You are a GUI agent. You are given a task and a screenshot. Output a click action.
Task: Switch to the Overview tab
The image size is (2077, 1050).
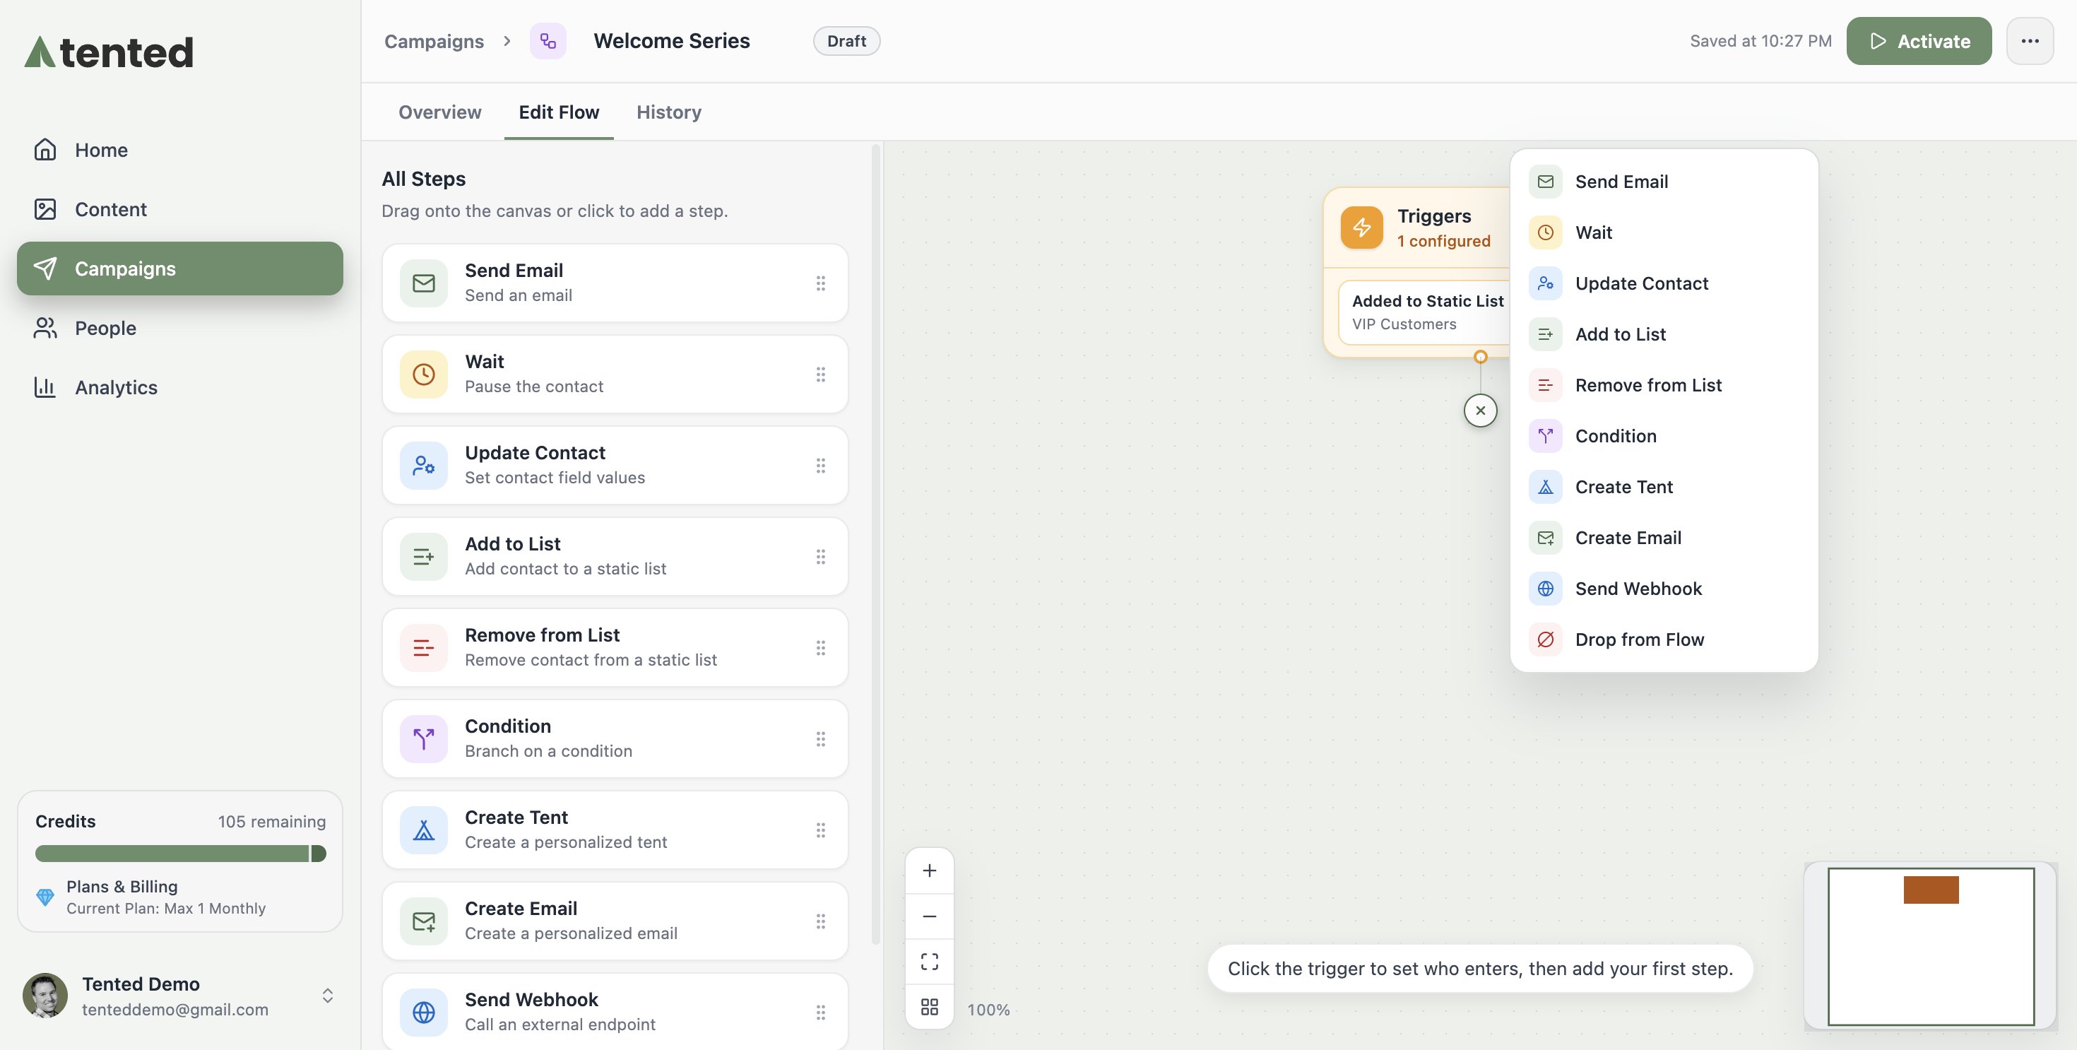pyautogui.click(x=440, y=112)
